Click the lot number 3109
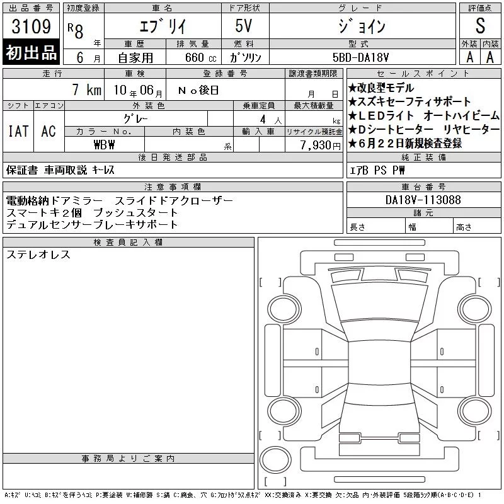 point(31,26)
